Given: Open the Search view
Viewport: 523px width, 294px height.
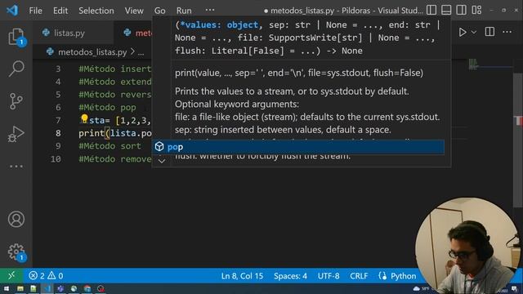Looking at the screenshot, I should (x=16, y=69).
